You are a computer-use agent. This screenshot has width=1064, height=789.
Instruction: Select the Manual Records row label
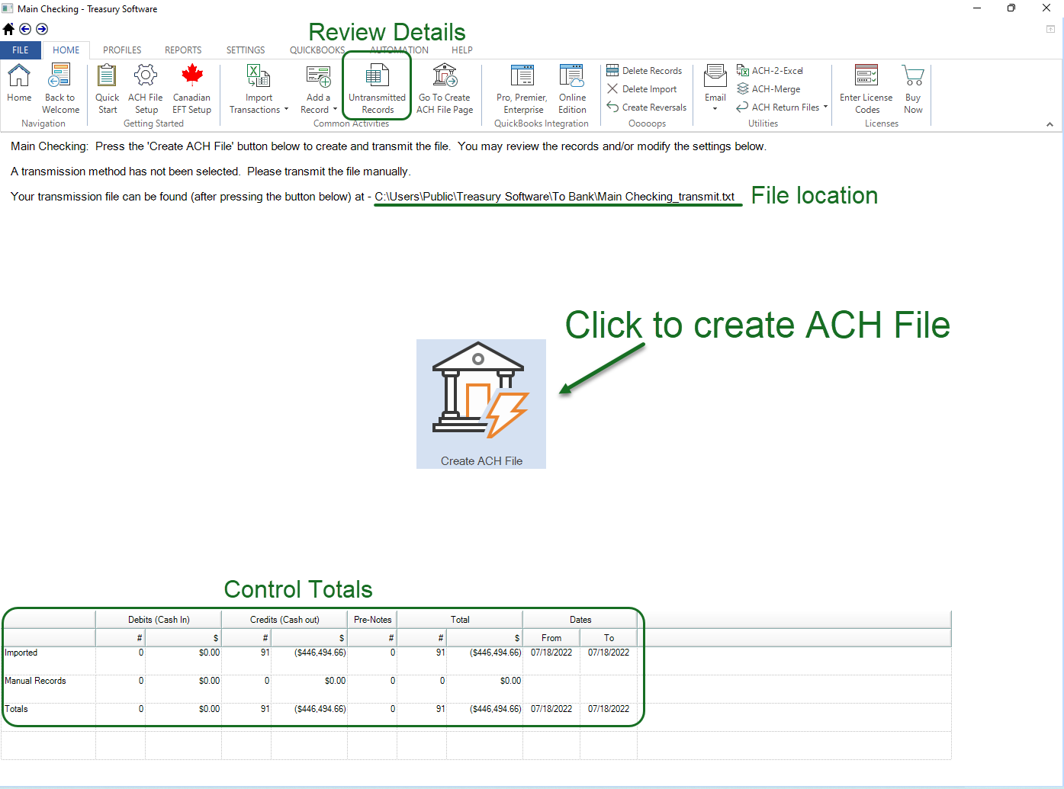(35, 681)
